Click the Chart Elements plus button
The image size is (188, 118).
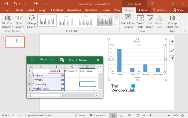[x=172, y=42]
